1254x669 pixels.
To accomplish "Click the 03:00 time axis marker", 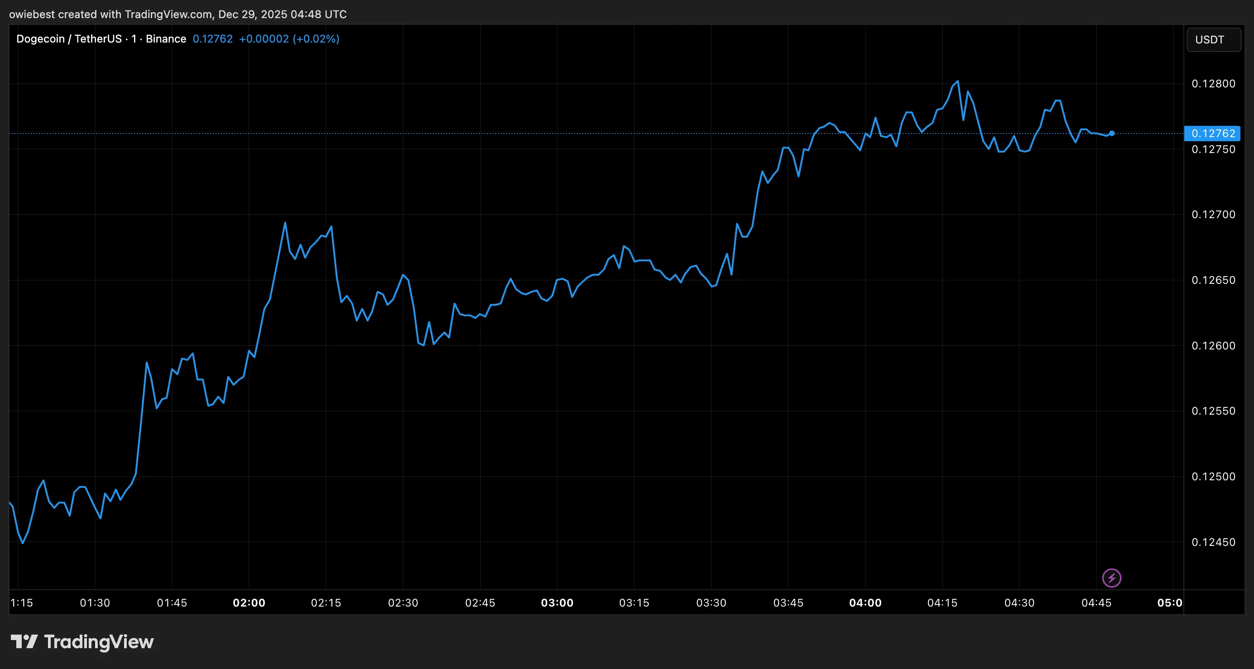I will point(557,603).
